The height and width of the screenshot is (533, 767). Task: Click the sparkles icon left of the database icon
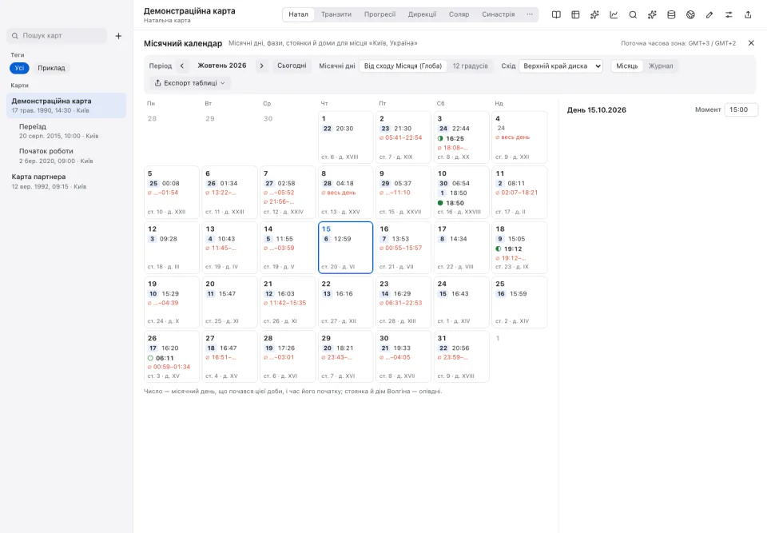tap(652, 14)
